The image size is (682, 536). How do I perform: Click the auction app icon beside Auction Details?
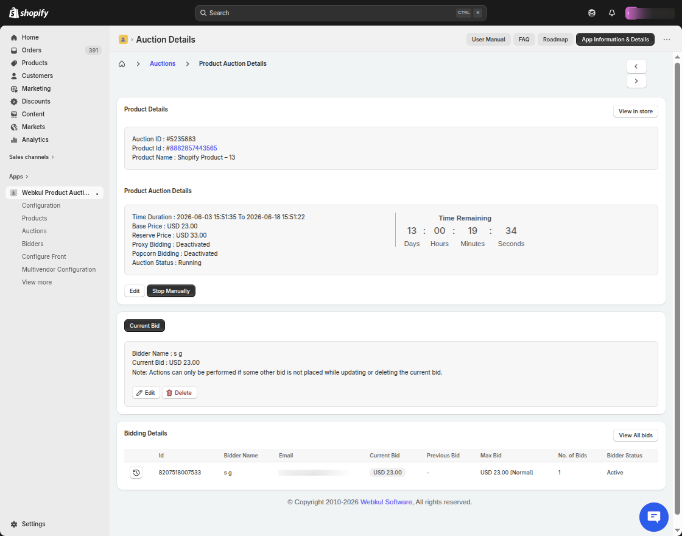click(123, 40)
